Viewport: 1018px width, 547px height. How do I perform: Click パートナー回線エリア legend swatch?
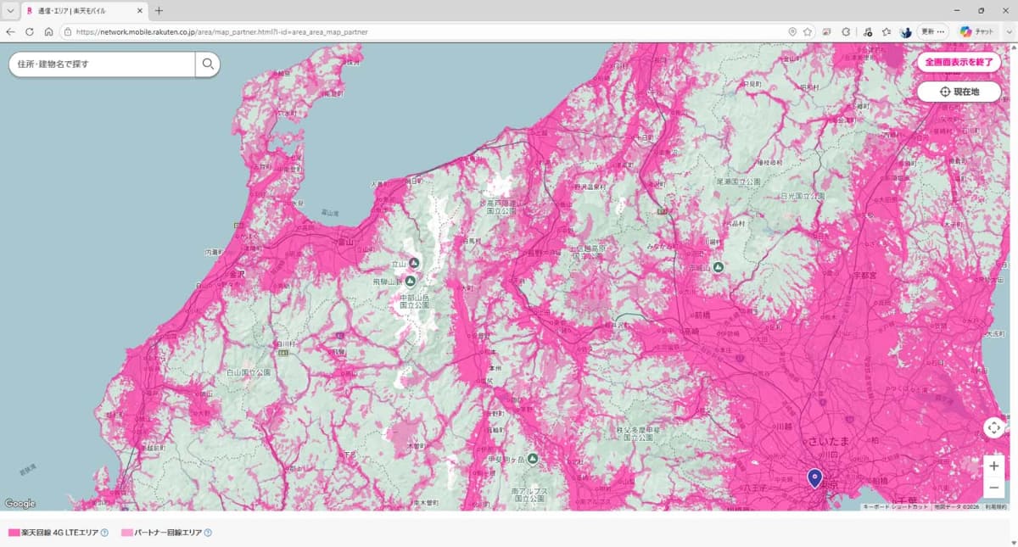click(127, 533)
